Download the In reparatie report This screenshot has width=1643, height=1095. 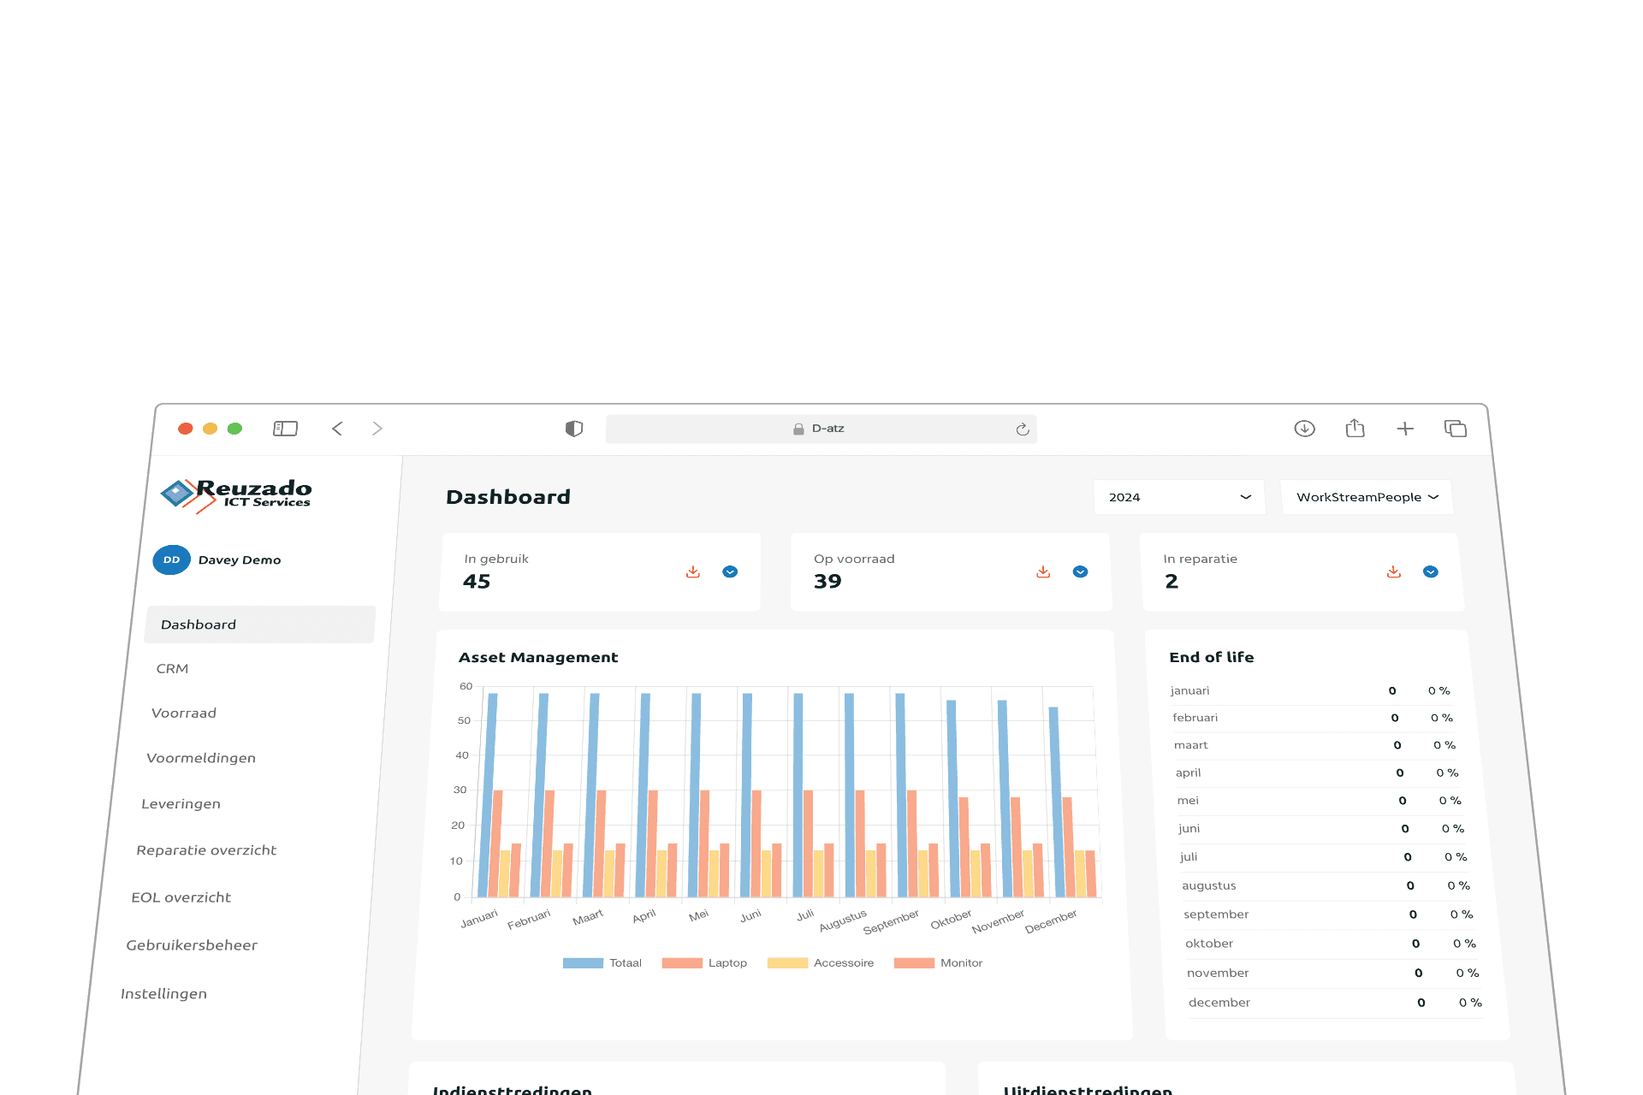[1394, 571]
